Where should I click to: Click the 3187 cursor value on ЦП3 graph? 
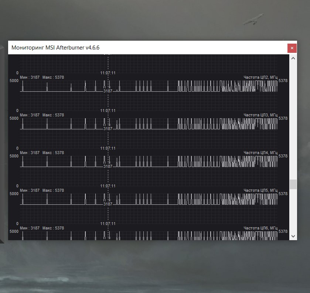(x=108, y=129)
